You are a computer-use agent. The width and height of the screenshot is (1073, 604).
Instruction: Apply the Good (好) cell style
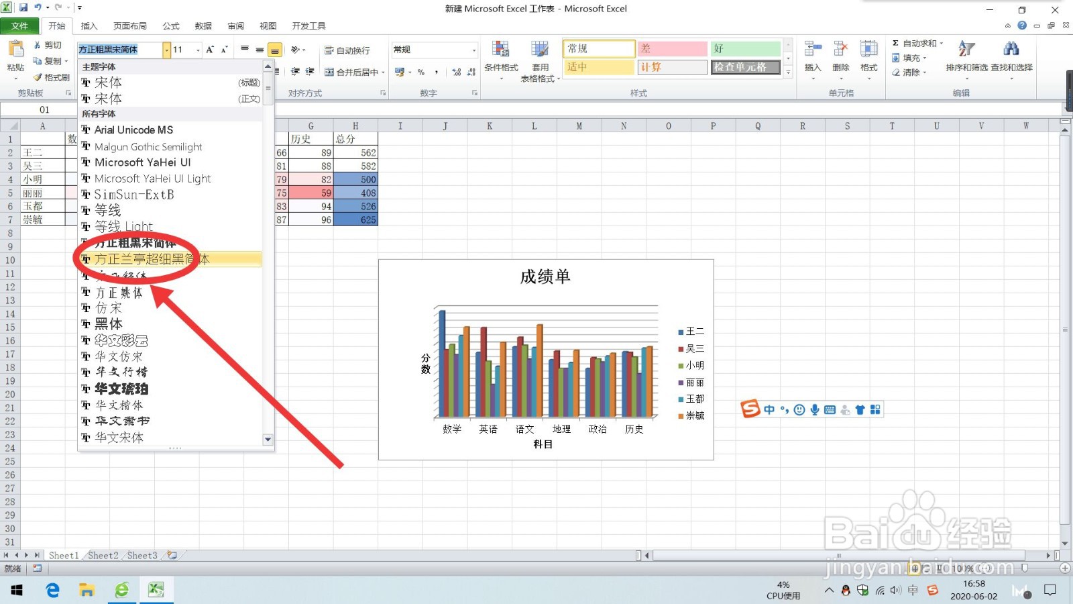746,48
